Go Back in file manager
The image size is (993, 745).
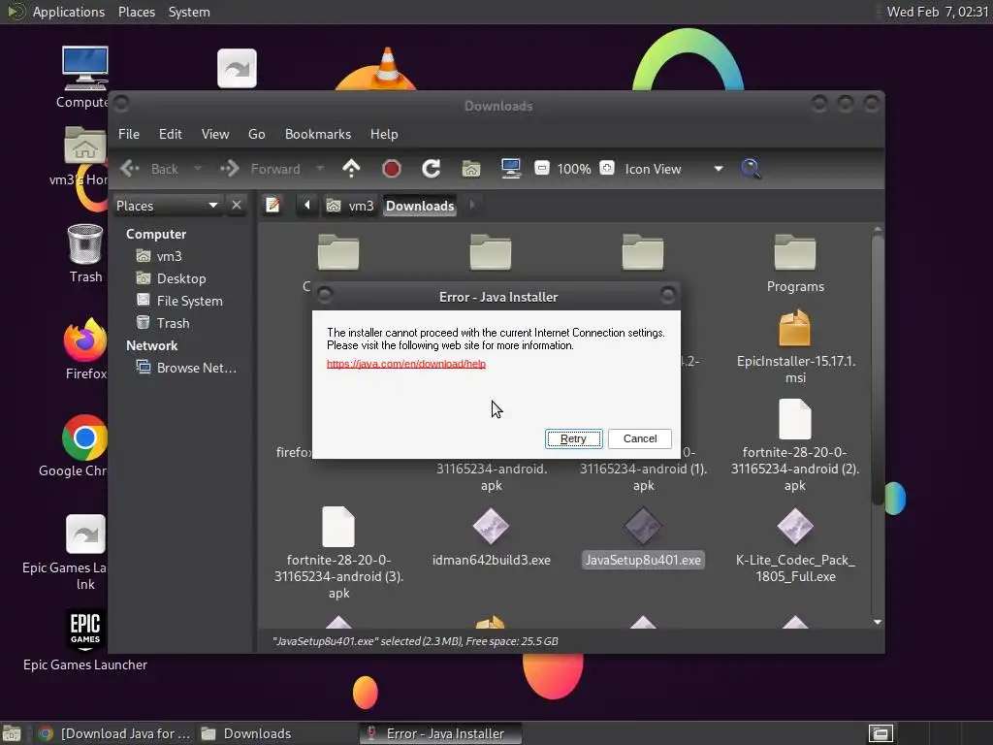(x=149, y=169)
